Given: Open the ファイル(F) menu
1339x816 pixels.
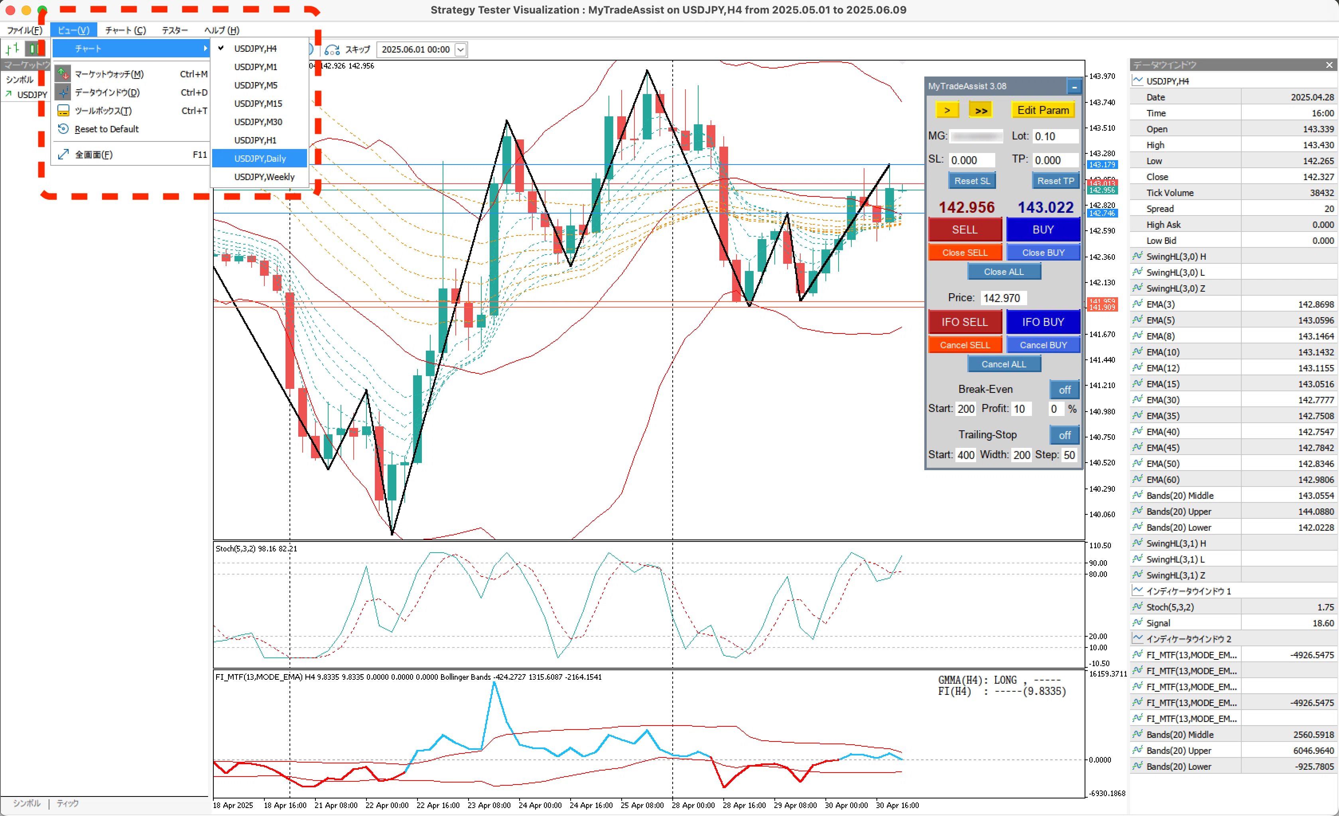Looking at the screenshot, I should coord(24,30).
